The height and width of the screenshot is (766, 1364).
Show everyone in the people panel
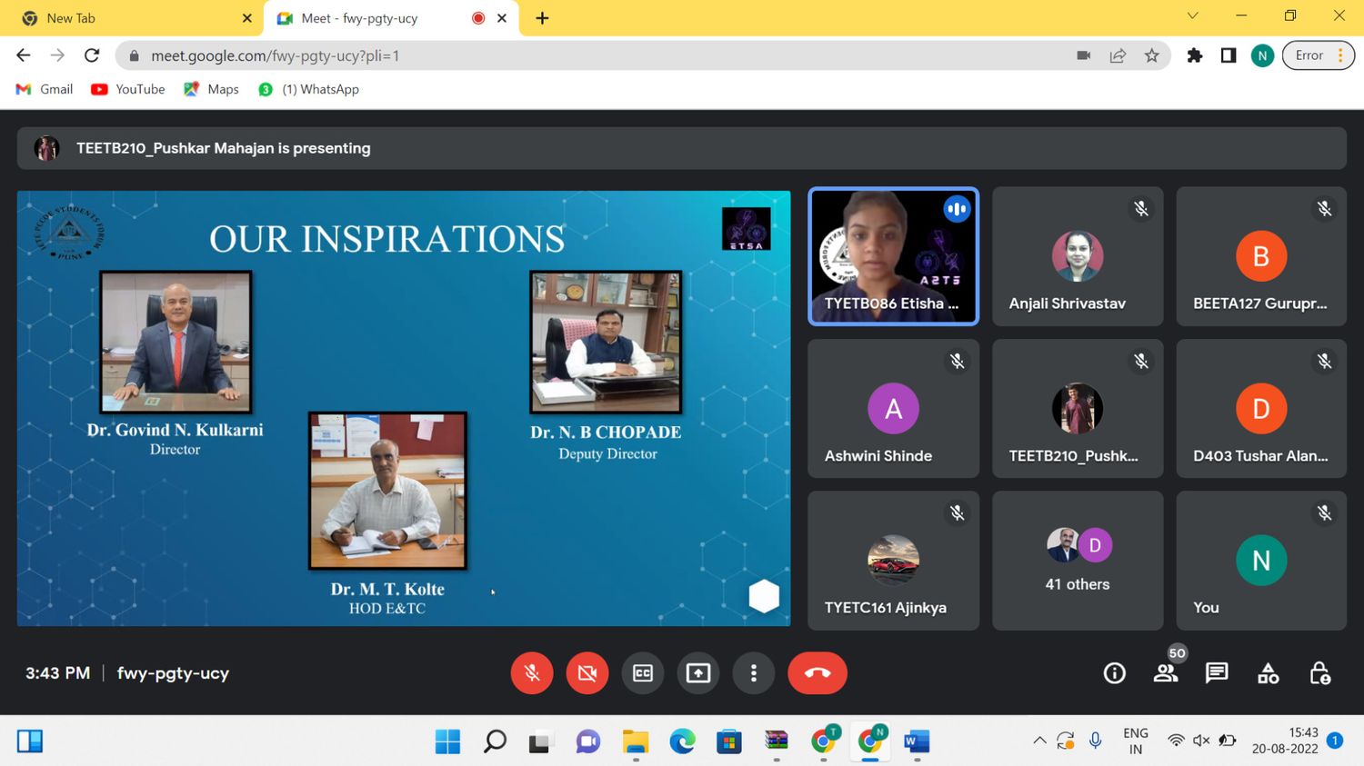point(1165,673)
